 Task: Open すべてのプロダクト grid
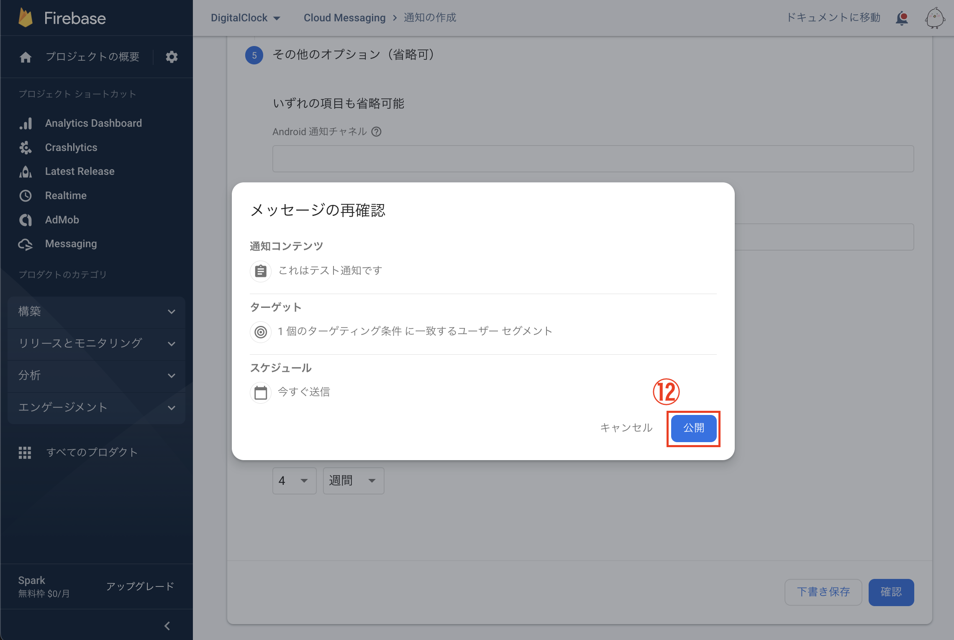[92, 452]
